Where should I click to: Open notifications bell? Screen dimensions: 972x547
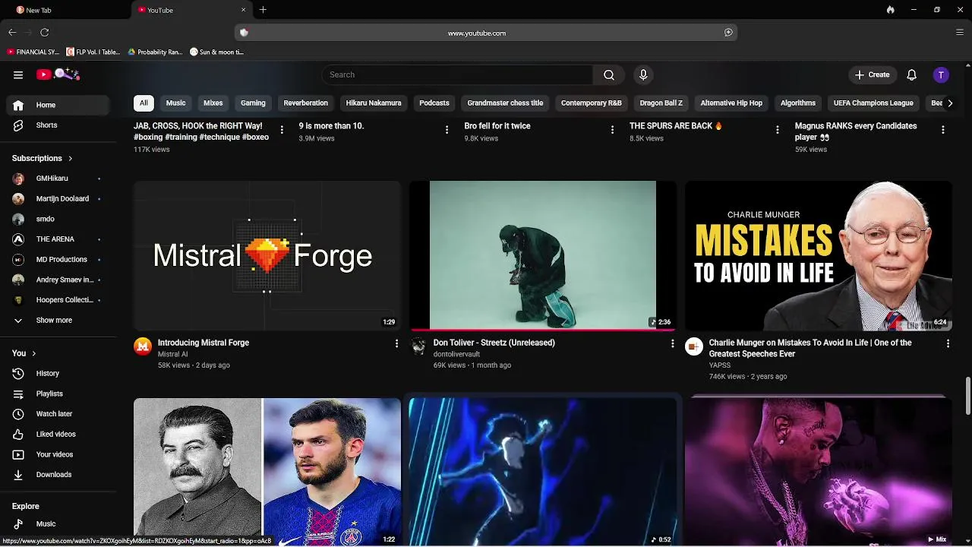pyautogui.click(x=912, y=74)
